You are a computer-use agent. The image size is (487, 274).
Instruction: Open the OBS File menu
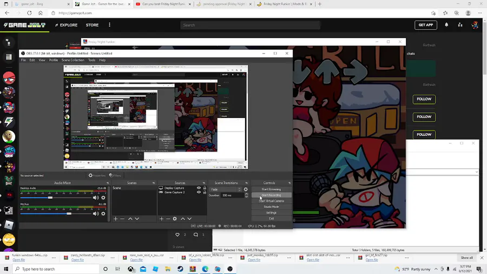click(23, 60)
